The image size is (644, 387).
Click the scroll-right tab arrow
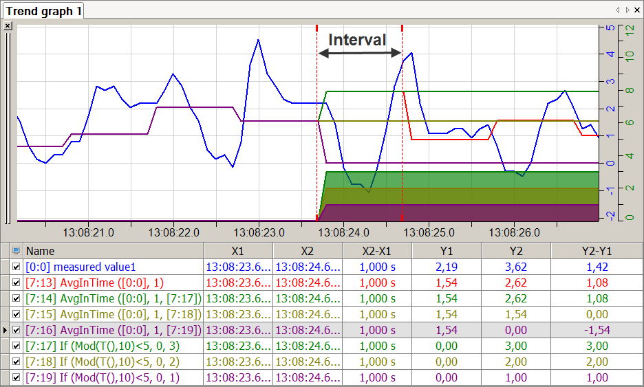coord(627,10)
